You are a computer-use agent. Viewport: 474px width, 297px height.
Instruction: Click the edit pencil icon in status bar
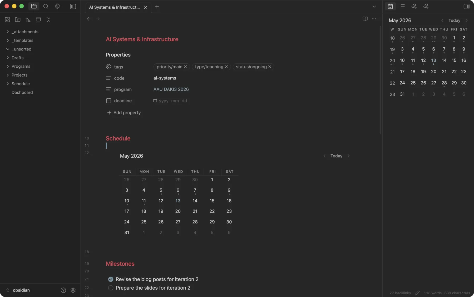coord(417,293)
